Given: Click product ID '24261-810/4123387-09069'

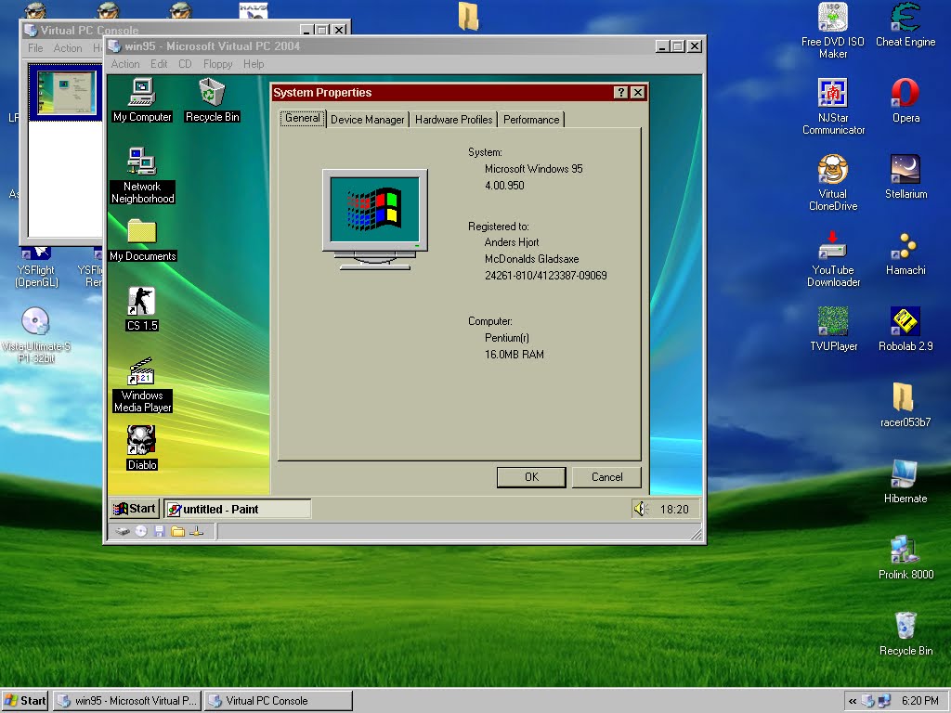Looking at the screenshot, I should (546, 275).
